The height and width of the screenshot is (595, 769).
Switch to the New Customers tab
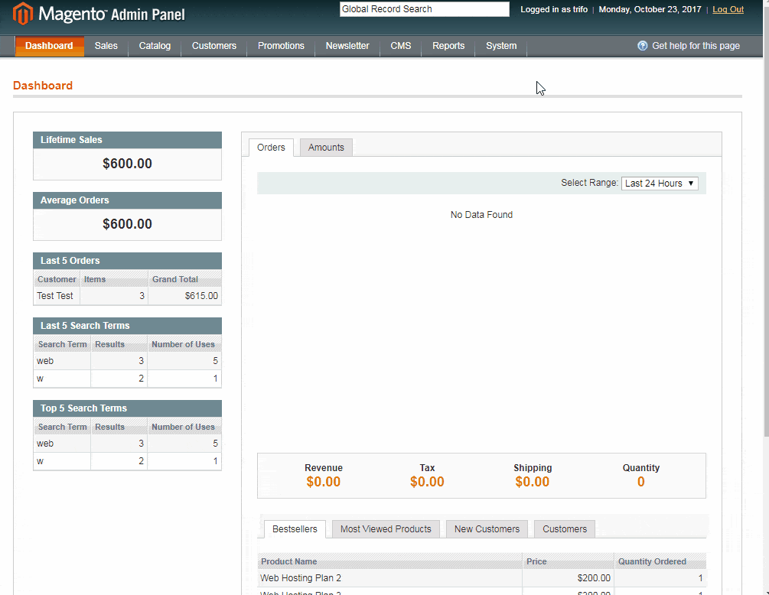487,529
